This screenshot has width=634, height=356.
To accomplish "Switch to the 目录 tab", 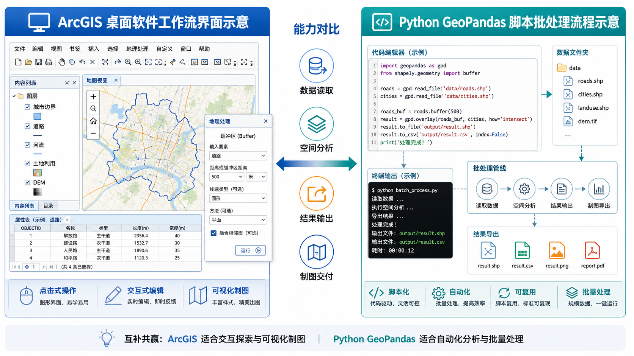I will (x=48, y=206).
